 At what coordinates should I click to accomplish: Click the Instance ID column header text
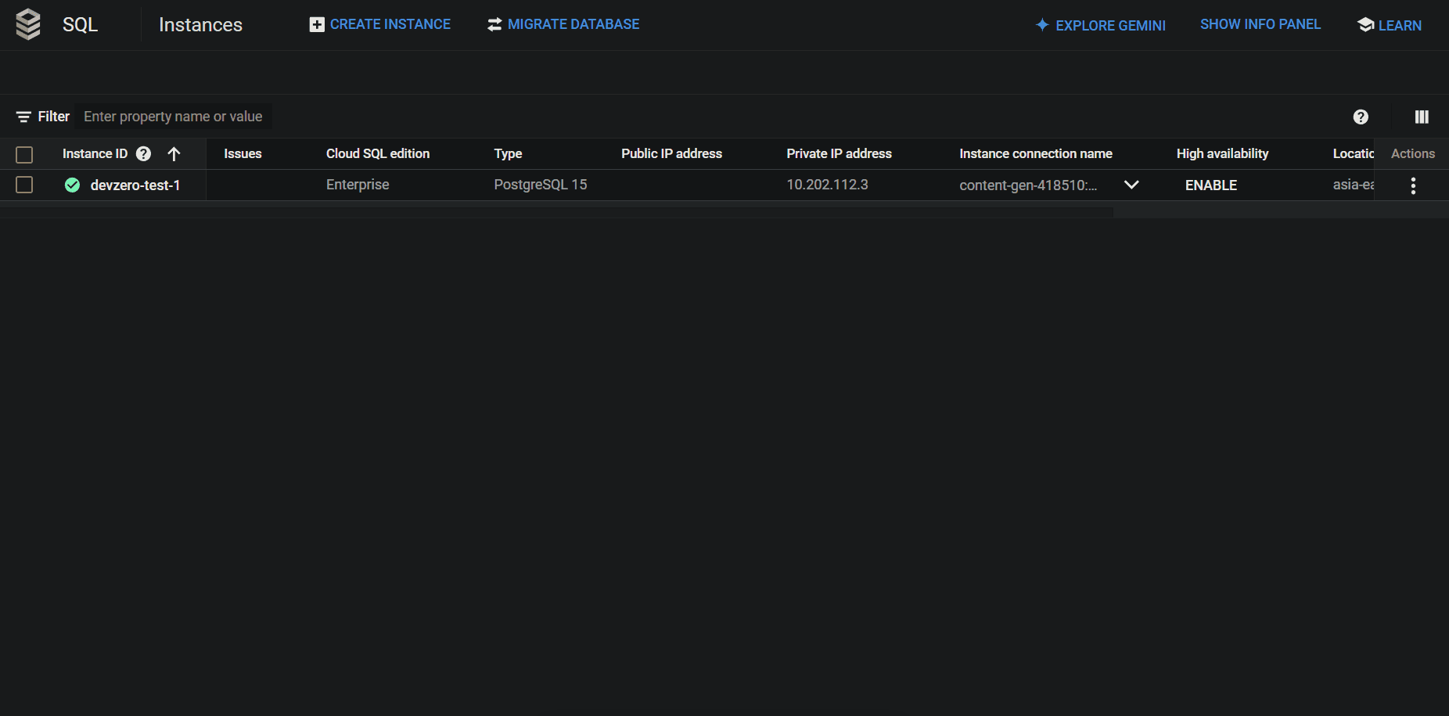click(95, 153)
